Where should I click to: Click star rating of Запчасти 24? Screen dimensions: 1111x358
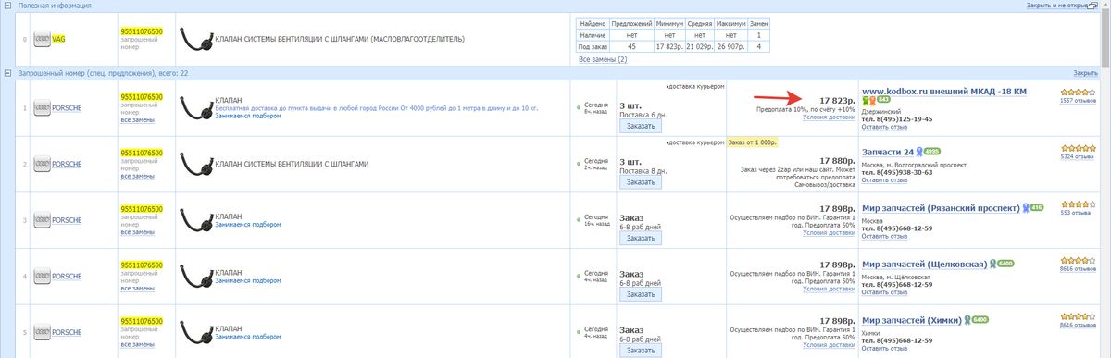pyautogui.click(x=1078, y=148)
